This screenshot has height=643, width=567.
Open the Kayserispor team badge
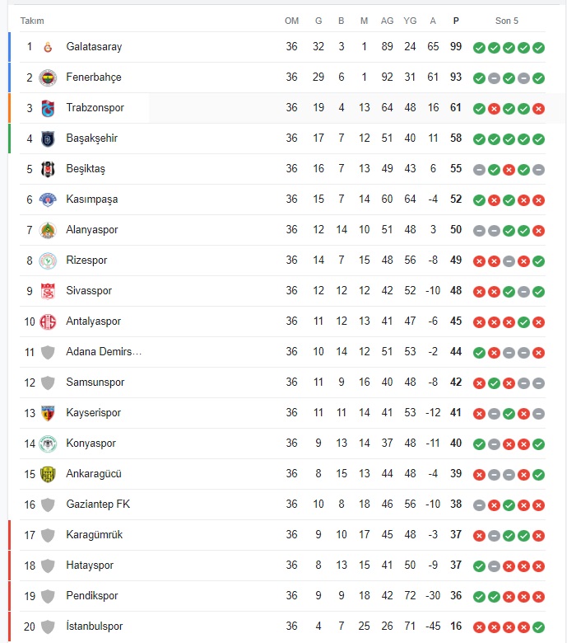tap(48, 413)
